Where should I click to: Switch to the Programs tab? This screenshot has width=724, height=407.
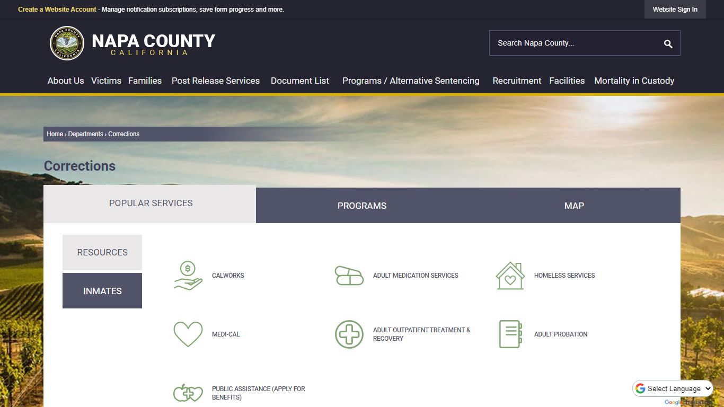362,206
